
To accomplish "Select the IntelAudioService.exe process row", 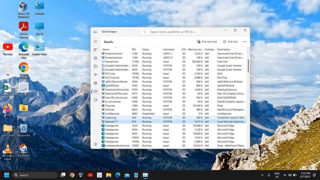I will coord(173,89).
